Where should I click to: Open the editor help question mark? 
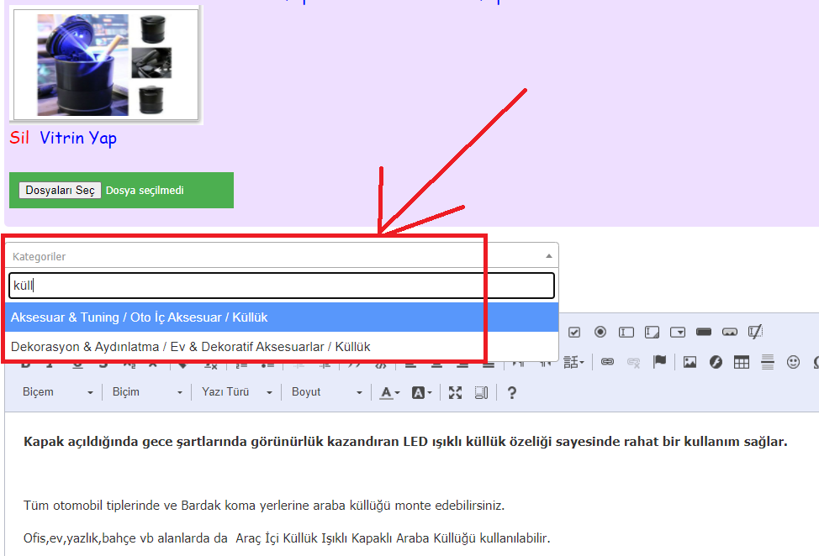point(511,392)
